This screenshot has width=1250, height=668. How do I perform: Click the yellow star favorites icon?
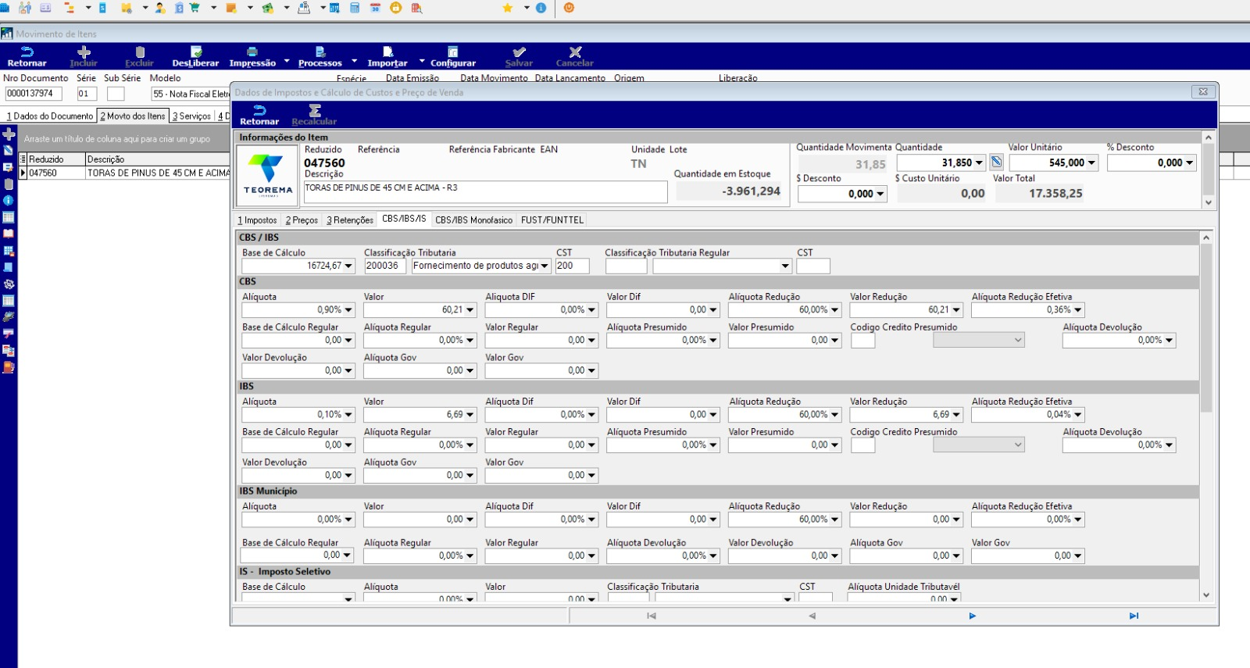point(508,8)
